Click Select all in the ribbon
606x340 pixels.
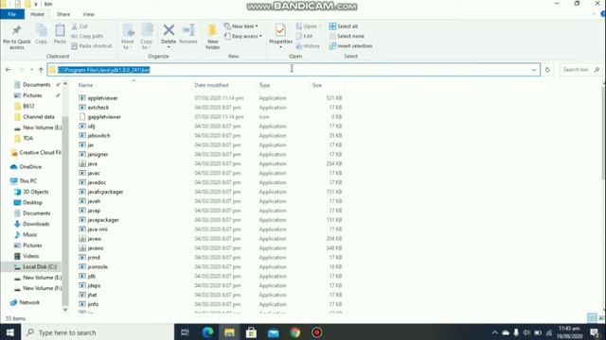(344, 26)
